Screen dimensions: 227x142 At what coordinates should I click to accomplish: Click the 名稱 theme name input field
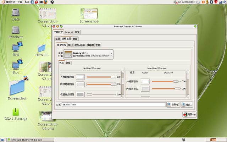[x=113, y=104]
